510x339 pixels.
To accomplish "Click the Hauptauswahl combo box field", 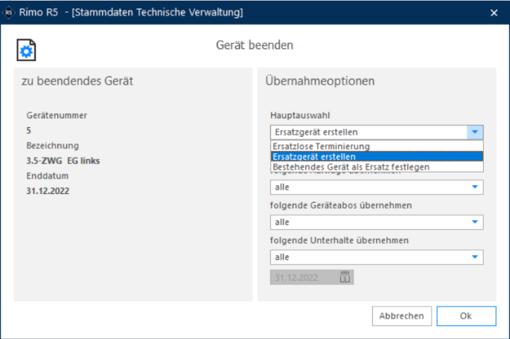I will 377,132.
